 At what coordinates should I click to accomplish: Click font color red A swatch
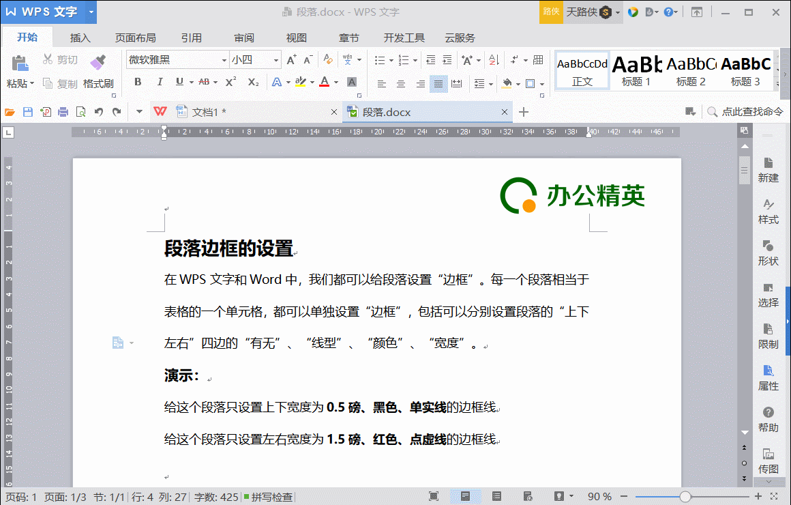pyautogui.click(x=325, y=82)
